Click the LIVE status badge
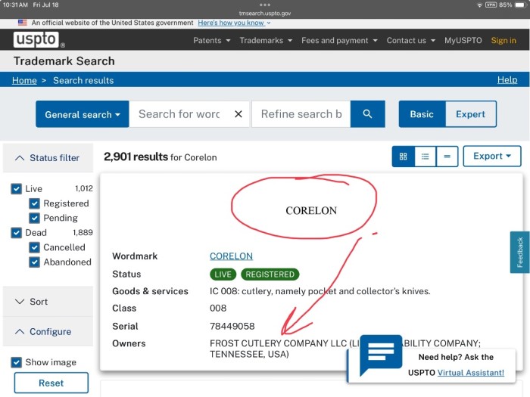 click(x=223, y=274)
